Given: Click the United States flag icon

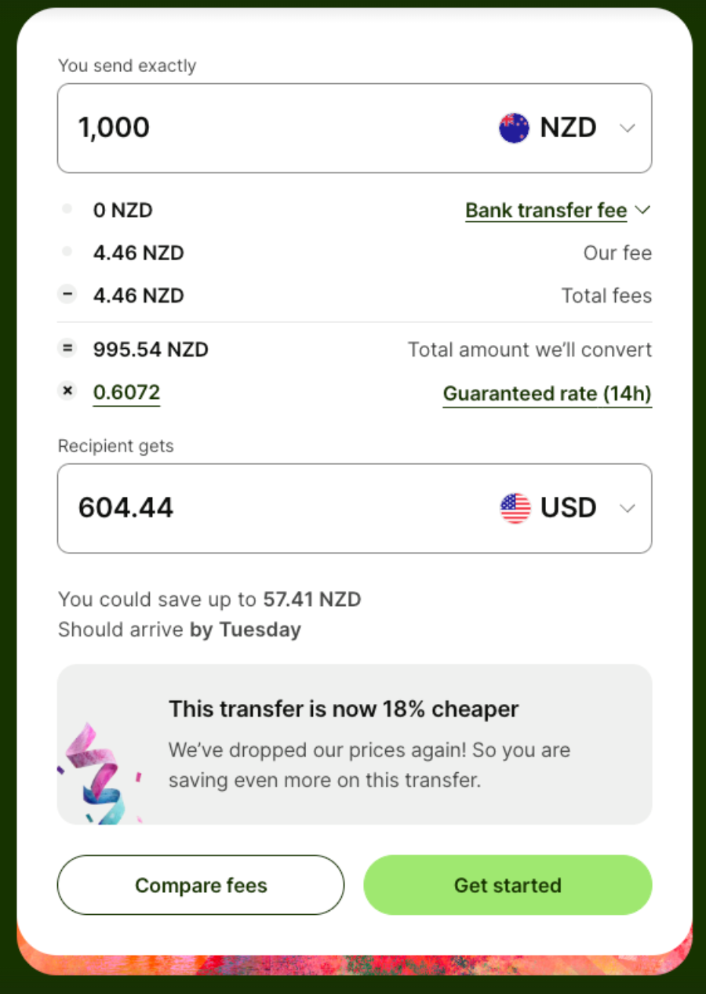Looking at the screenshot, I should [x=515, y=508].
